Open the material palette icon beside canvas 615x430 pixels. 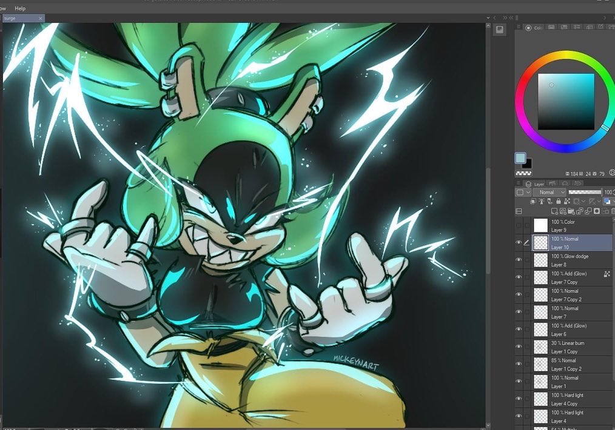[499, 30]
